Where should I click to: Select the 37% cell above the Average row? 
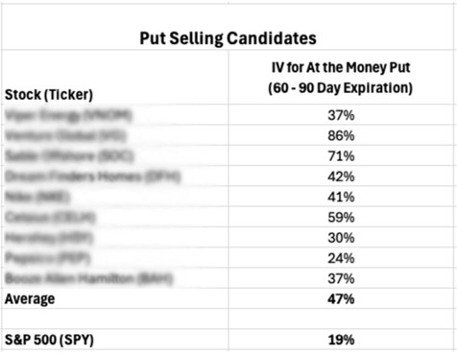(341, 279)
